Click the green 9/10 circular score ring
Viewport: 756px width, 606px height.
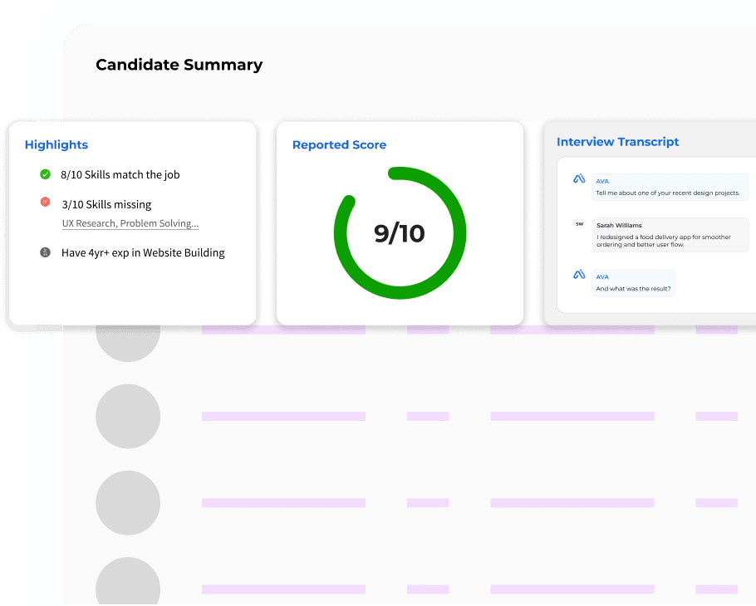[400, 232]
